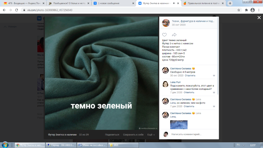Click the comments panel scrollbar
263x148 pixels.
[218, 56]
